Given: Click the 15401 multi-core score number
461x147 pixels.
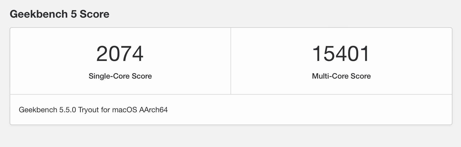Looking at the screenshot, I should click(x=341, y=54).
